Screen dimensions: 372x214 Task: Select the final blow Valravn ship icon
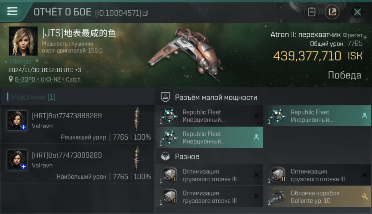click(x=137, y=119)
